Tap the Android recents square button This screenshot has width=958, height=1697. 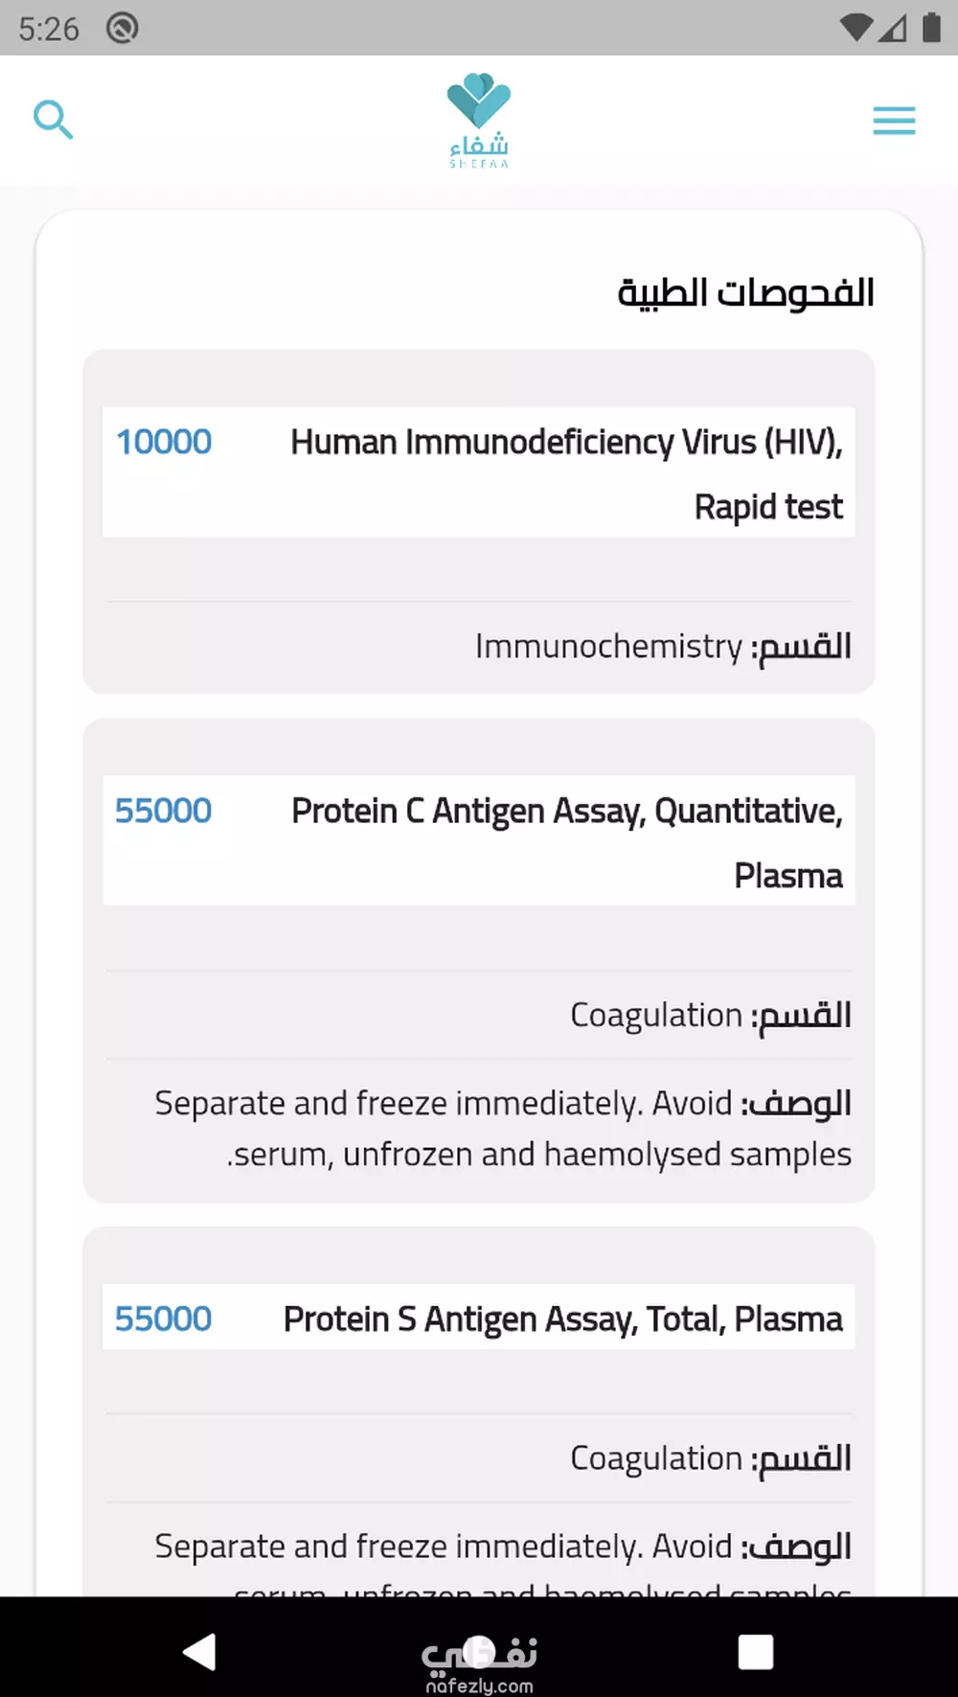[x=755, y=1652]
